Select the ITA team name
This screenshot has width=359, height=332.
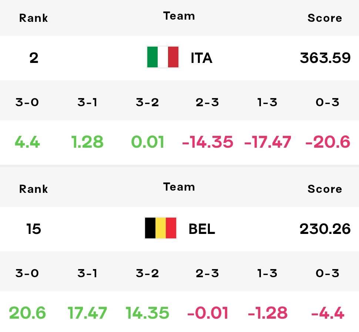(x=201, y=58)
